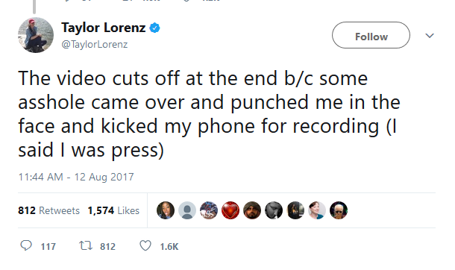Click the 117 replies count
This screenshot has height=270, width=455.
pyautogui.click(x=48, y=247)
